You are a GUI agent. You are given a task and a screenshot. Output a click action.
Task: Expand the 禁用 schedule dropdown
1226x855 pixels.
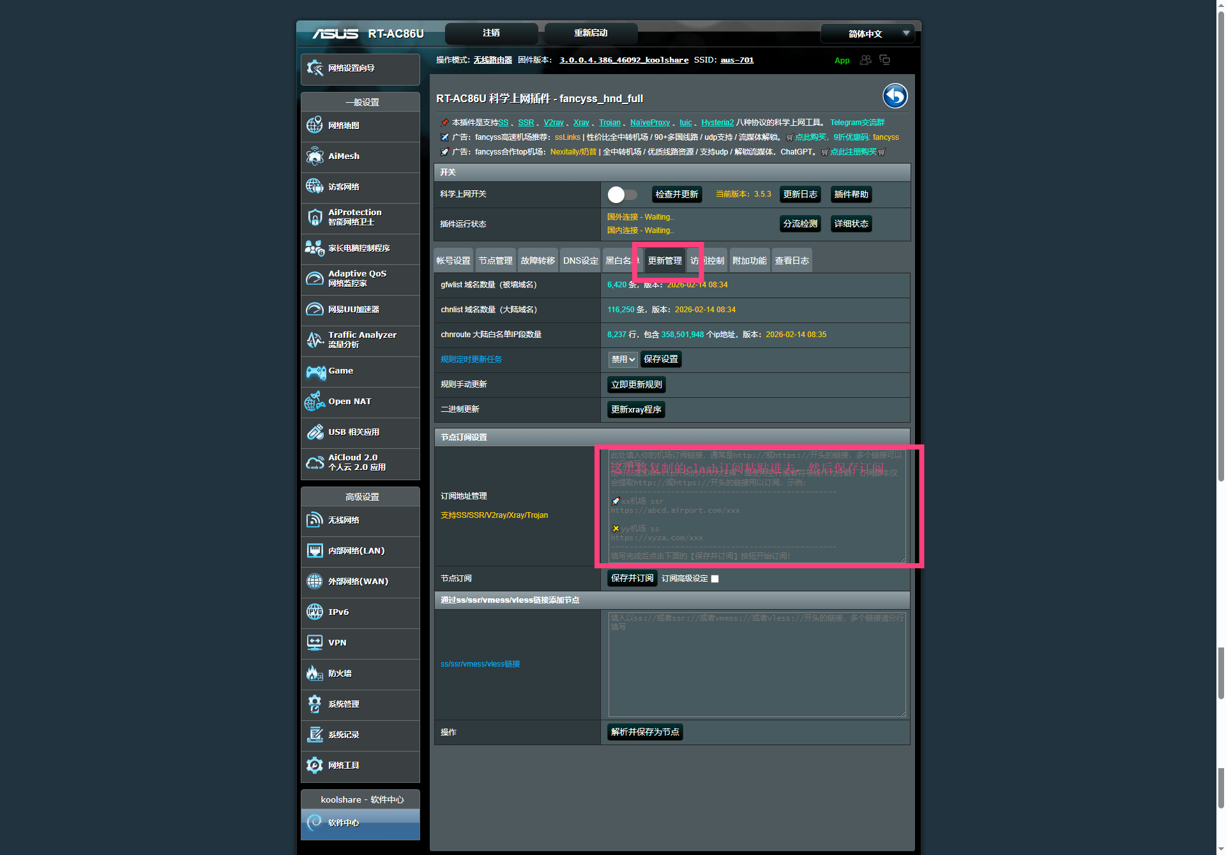coord(623,359)
